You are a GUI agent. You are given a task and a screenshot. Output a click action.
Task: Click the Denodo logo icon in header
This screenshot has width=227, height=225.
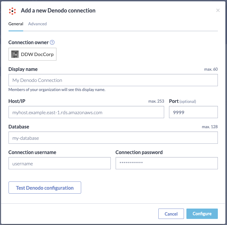[12, 11]
